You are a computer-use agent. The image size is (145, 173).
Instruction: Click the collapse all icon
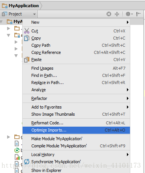117,14
